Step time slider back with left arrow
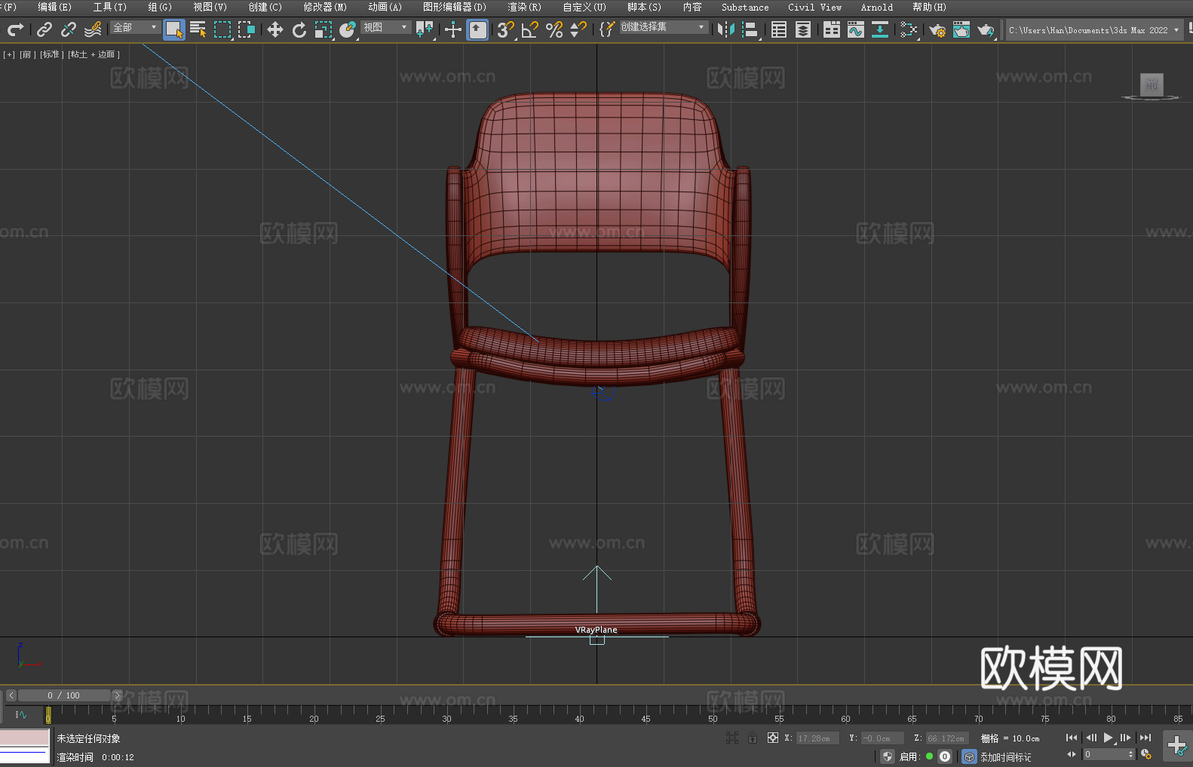Screen dimensions: 1193x767 click(11, 695)
